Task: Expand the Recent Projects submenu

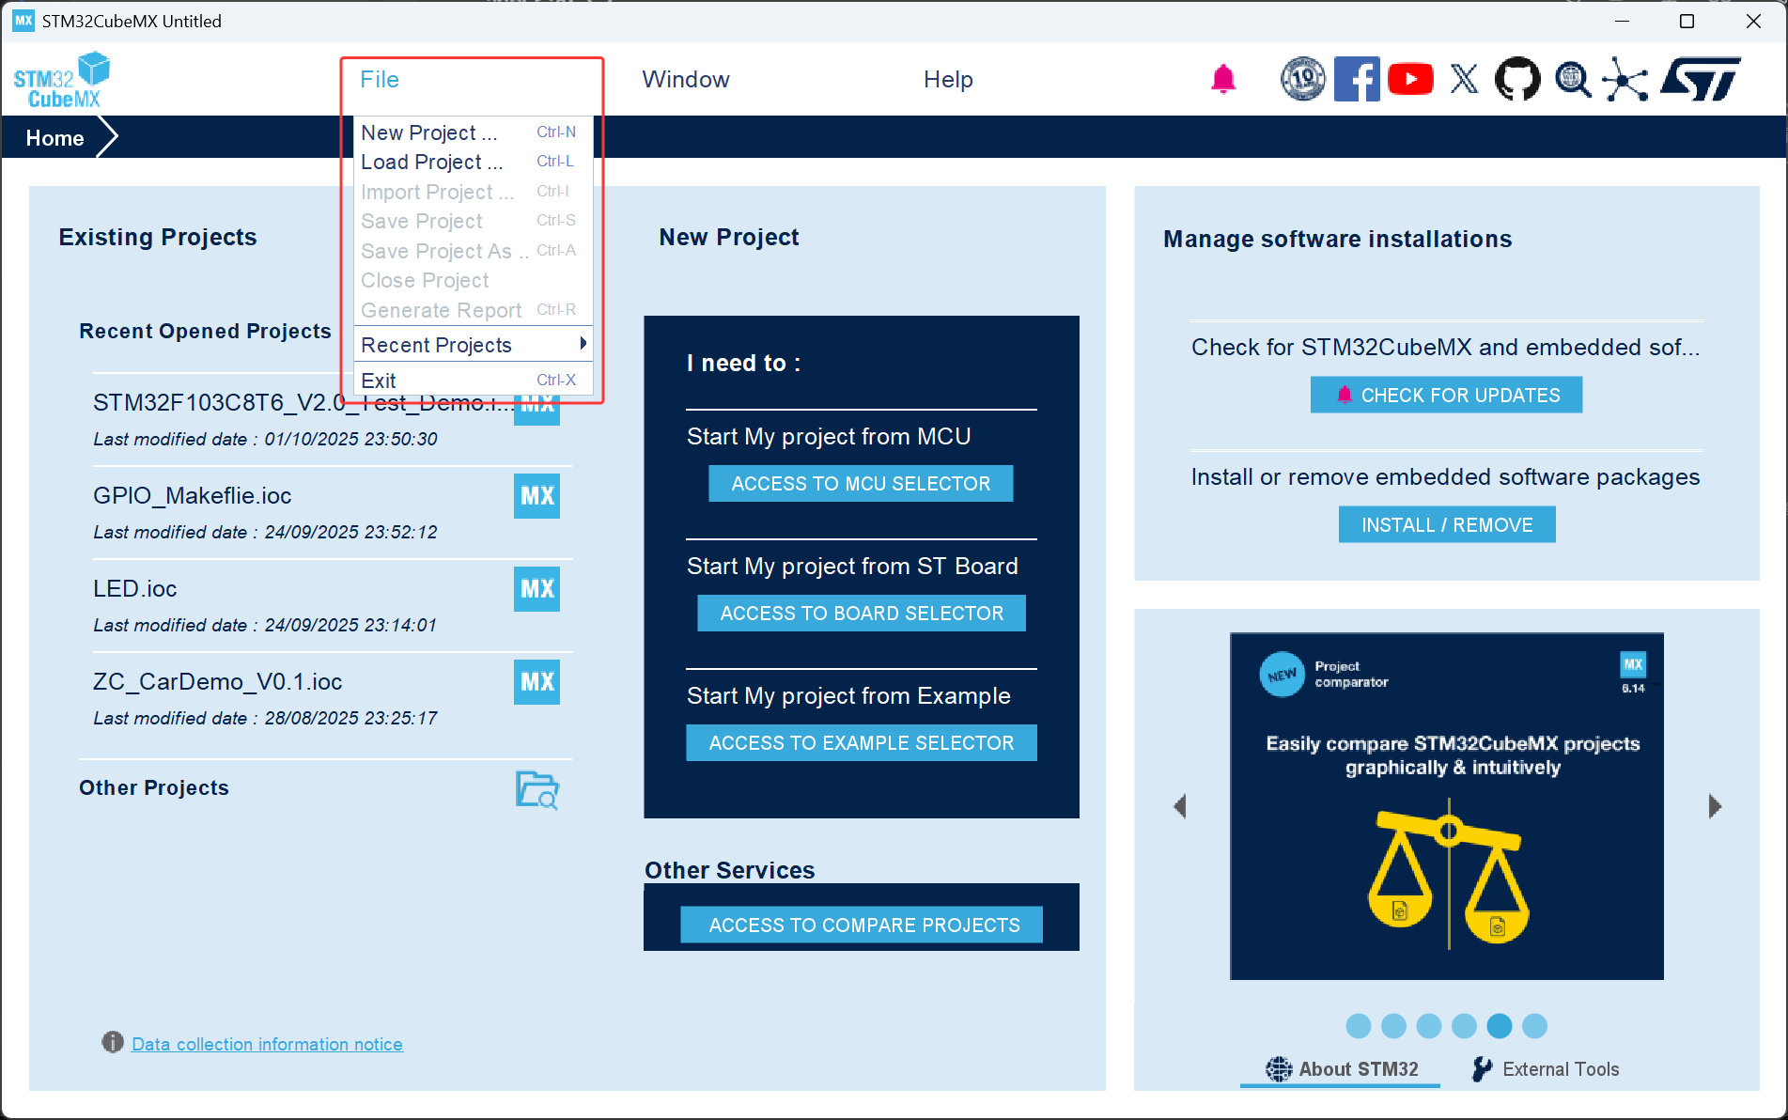Action: pyautogui.click(x=473, y=345)
